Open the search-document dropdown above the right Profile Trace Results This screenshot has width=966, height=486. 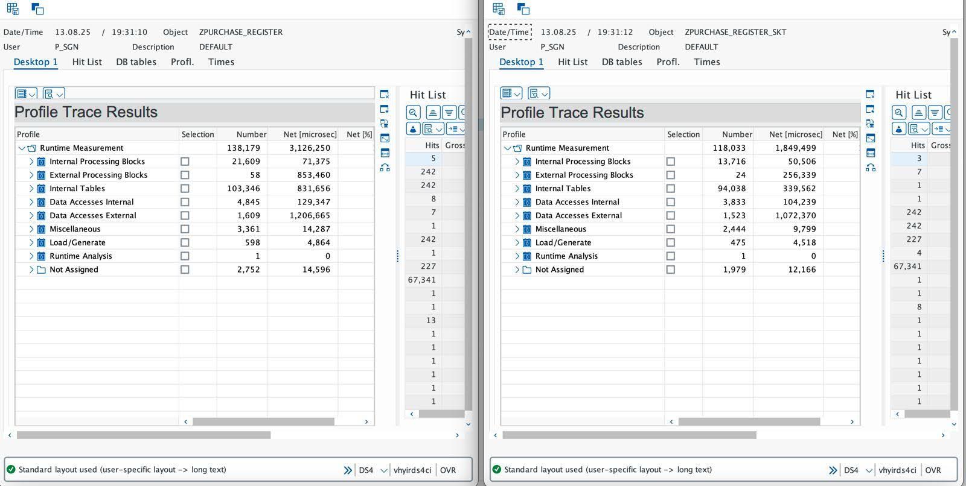click(x=539, y=93)
